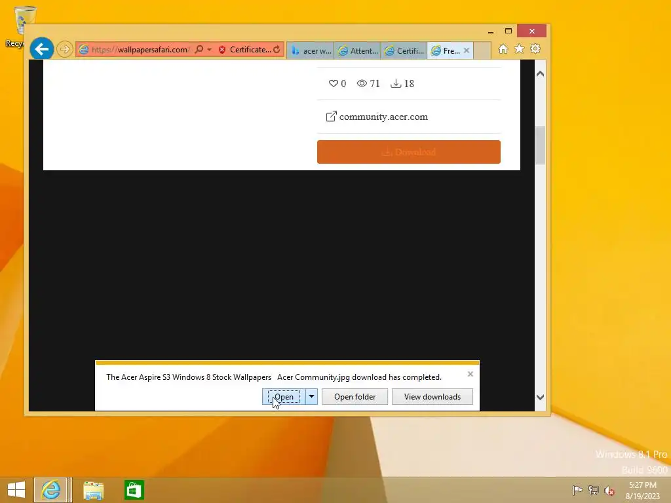Click the scrollbar up arrow
The height and width of the screenshot is (503, 671).
pyautogui.click(x=540, y=73)
